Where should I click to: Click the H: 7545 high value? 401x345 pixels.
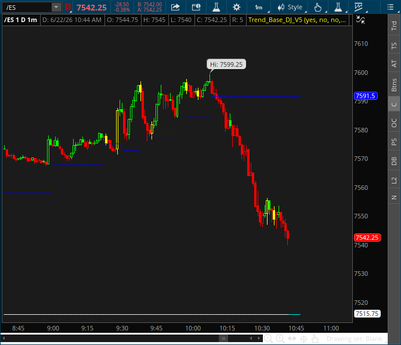(x=154, y=20)
